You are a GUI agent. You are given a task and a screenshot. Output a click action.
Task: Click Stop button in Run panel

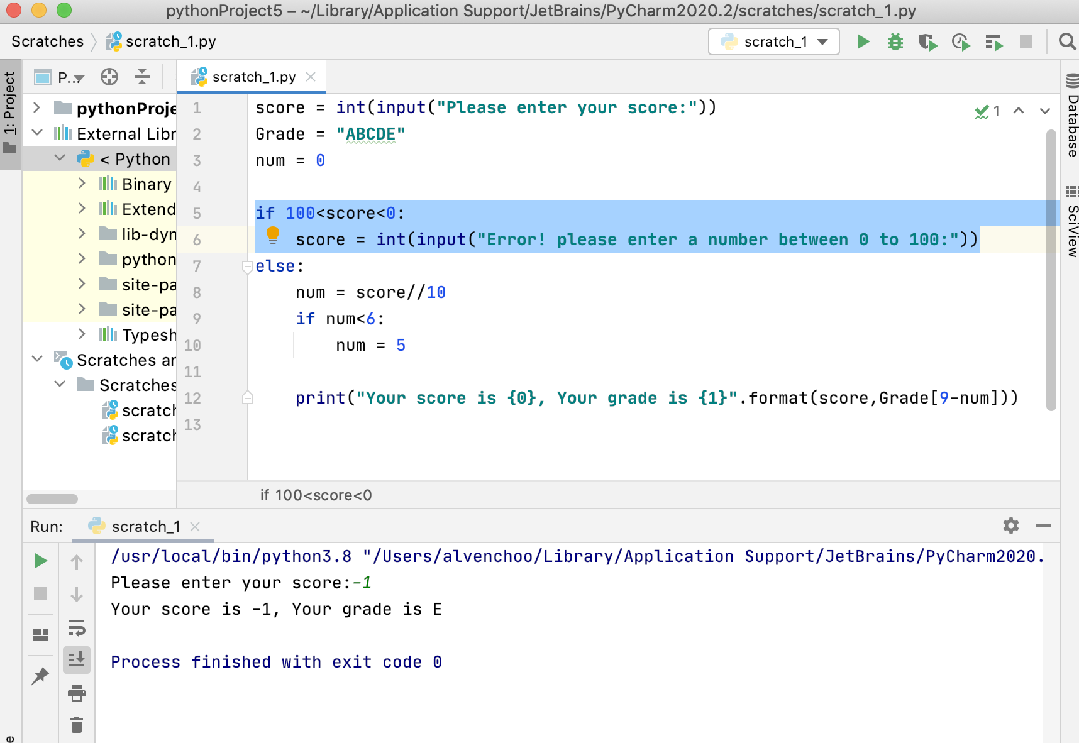[x=40, y=593]
